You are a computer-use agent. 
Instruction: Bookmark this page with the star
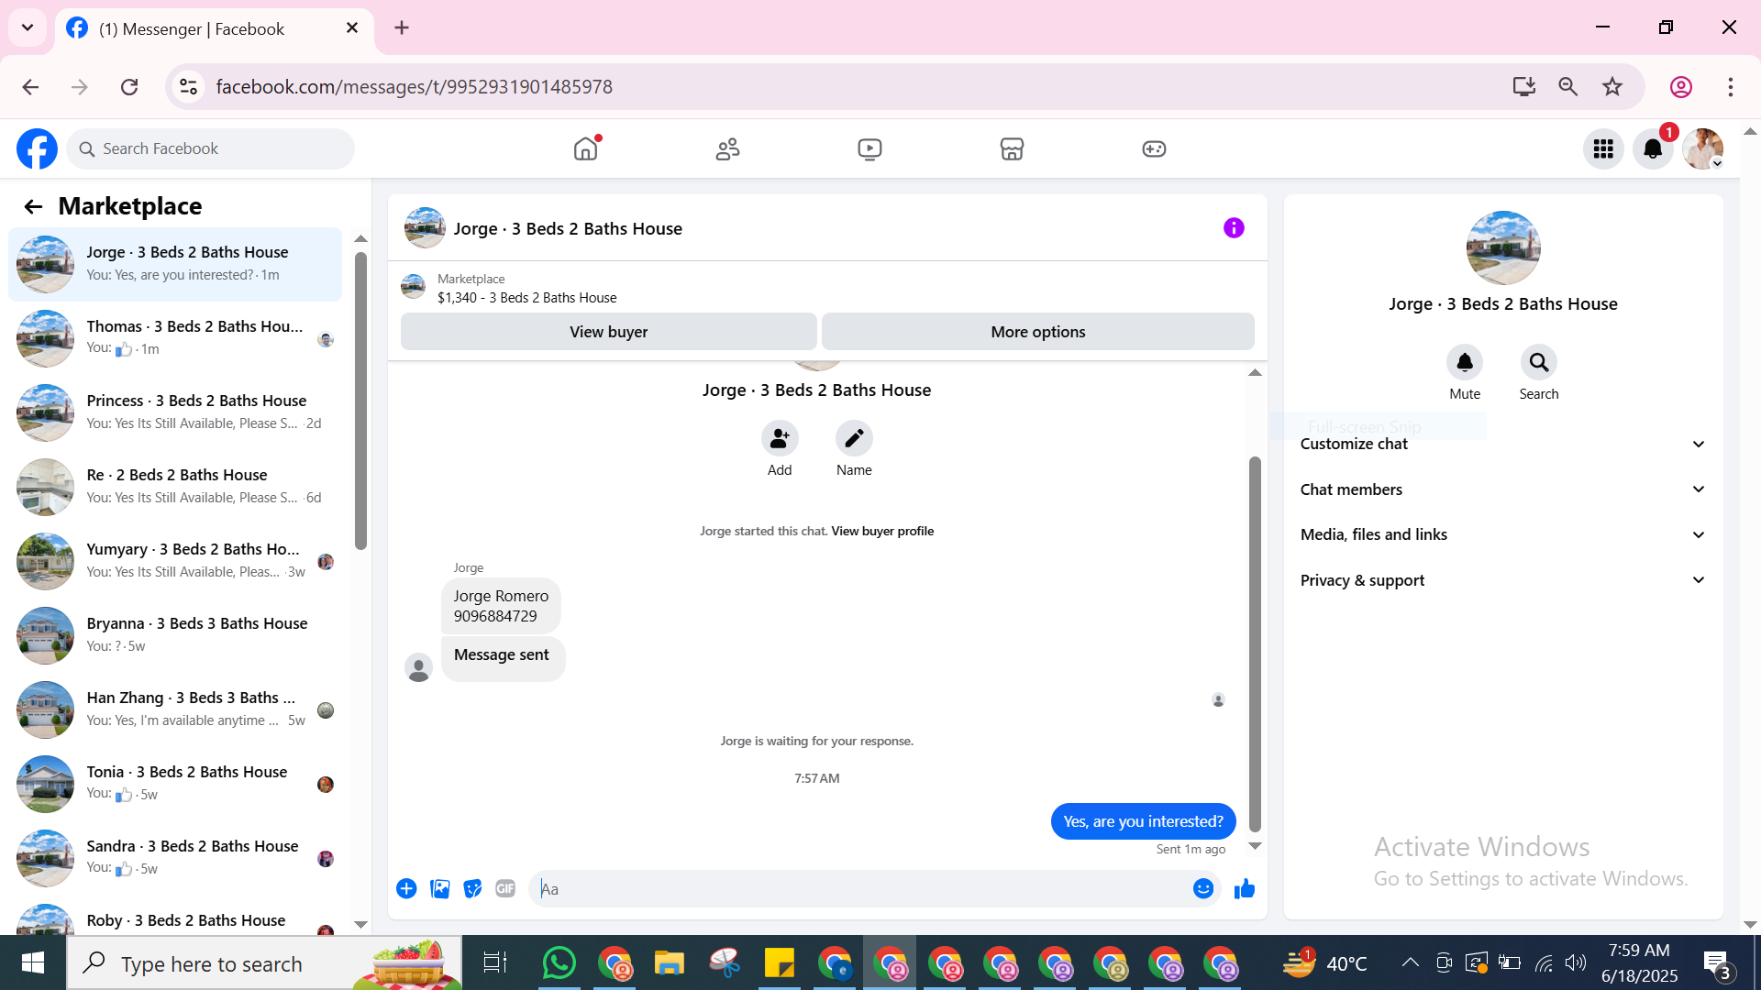(x=1612, y=86)
